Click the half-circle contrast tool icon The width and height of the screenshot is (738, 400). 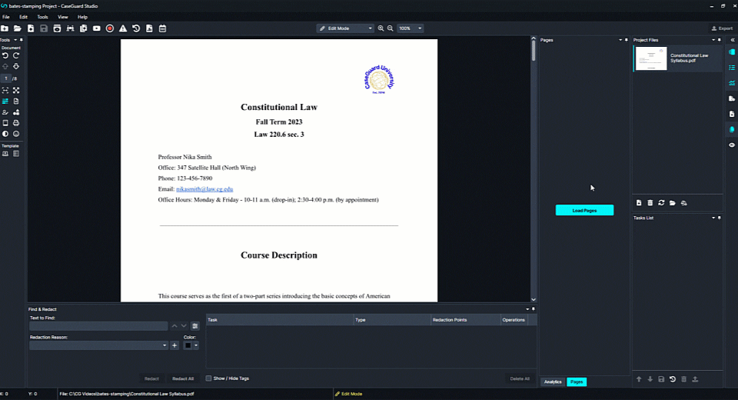(5, 134)
